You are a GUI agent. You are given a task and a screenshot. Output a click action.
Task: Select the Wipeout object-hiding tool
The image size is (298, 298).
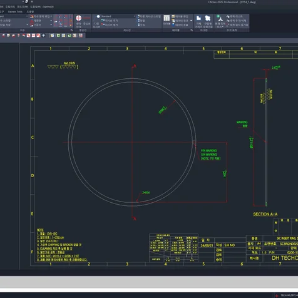point(198,21)
